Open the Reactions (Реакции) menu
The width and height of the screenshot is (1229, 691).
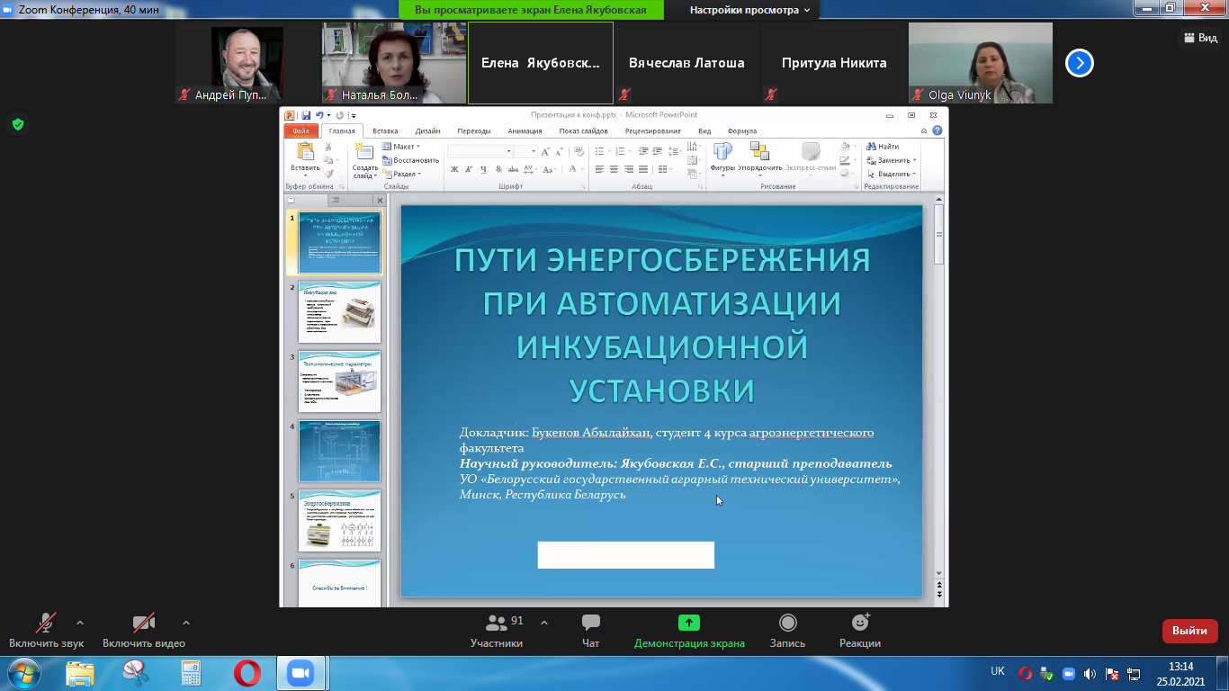point(860,630)
